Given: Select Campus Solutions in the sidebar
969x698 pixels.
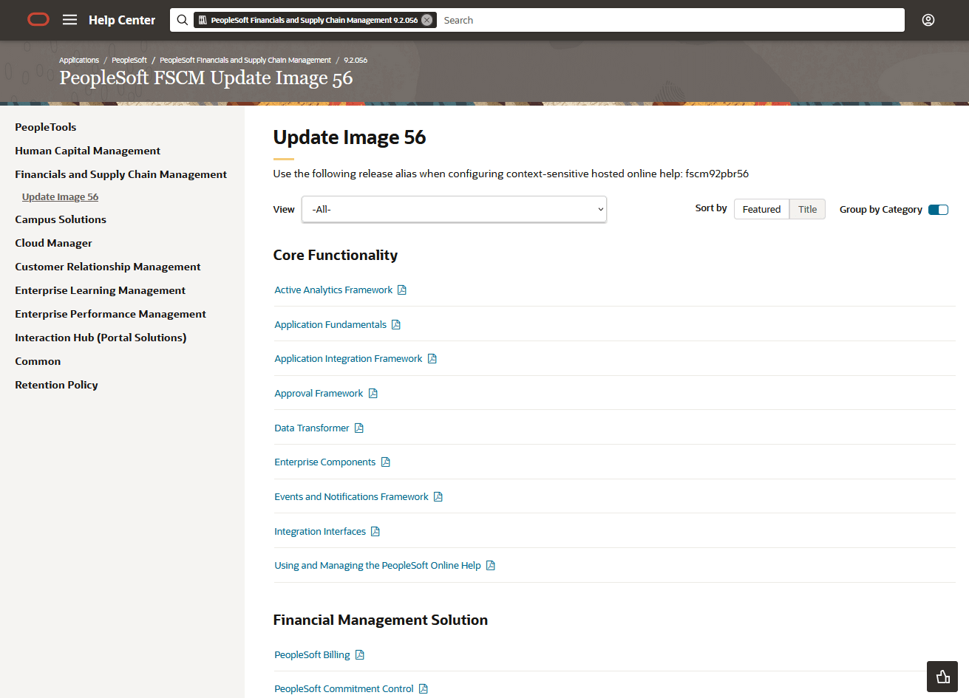Looking at the screenshot, I should [x=61, y=219].
